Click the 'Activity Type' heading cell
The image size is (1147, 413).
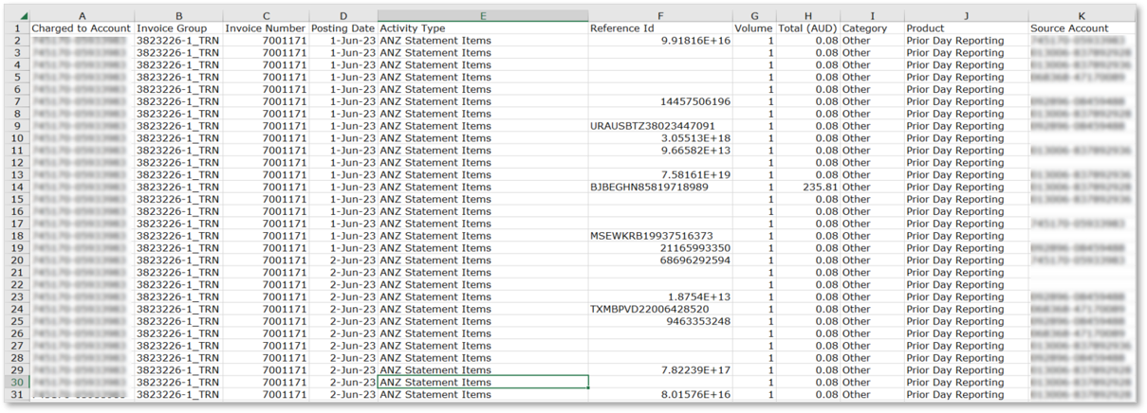(x=483, y=28)
